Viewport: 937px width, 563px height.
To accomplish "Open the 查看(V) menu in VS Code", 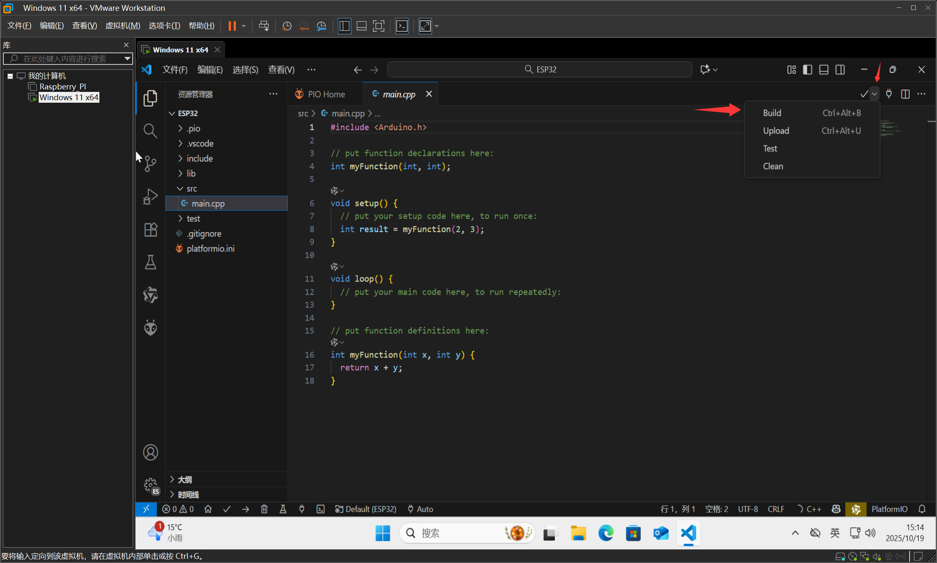I will 281,69.
